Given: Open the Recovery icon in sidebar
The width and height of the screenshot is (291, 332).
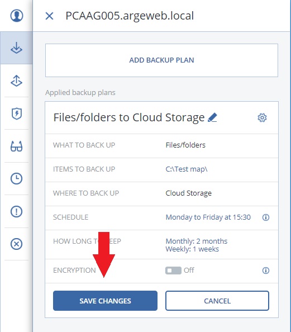Looking at the screenshot, I should click(x=16, y=80).
